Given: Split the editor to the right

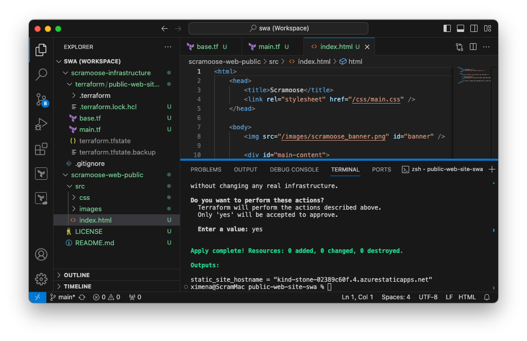Looking at the screenshot, I should click(473, 47).
